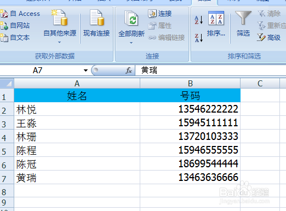The width and height of the screenshot is (286, 211).
Task: Select cell A7 containing 黄瑞
Action: tap(77, 177)
